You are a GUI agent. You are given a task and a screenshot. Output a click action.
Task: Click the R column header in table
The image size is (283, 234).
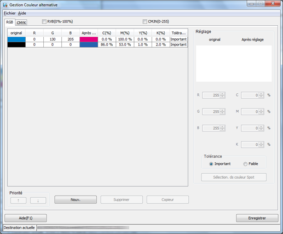pos(34,33)
